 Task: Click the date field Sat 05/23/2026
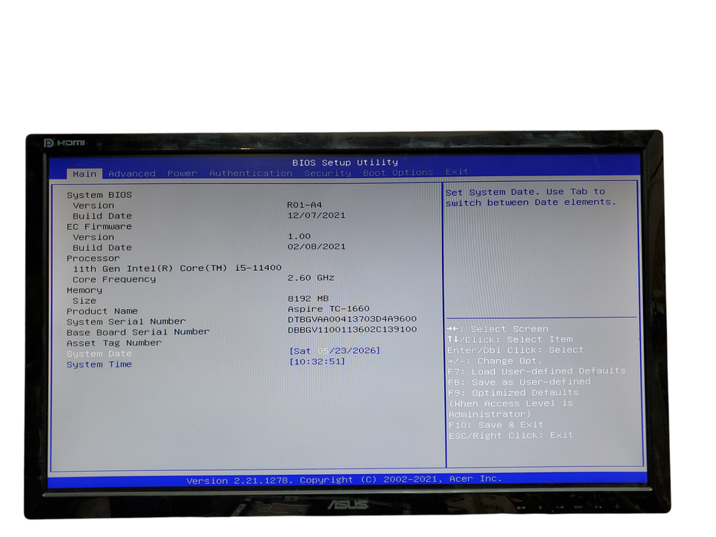point(335,351)
